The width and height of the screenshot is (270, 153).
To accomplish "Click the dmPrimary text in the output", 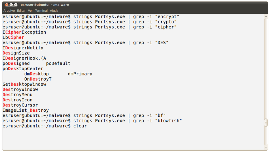I will (x=80, y=74).
